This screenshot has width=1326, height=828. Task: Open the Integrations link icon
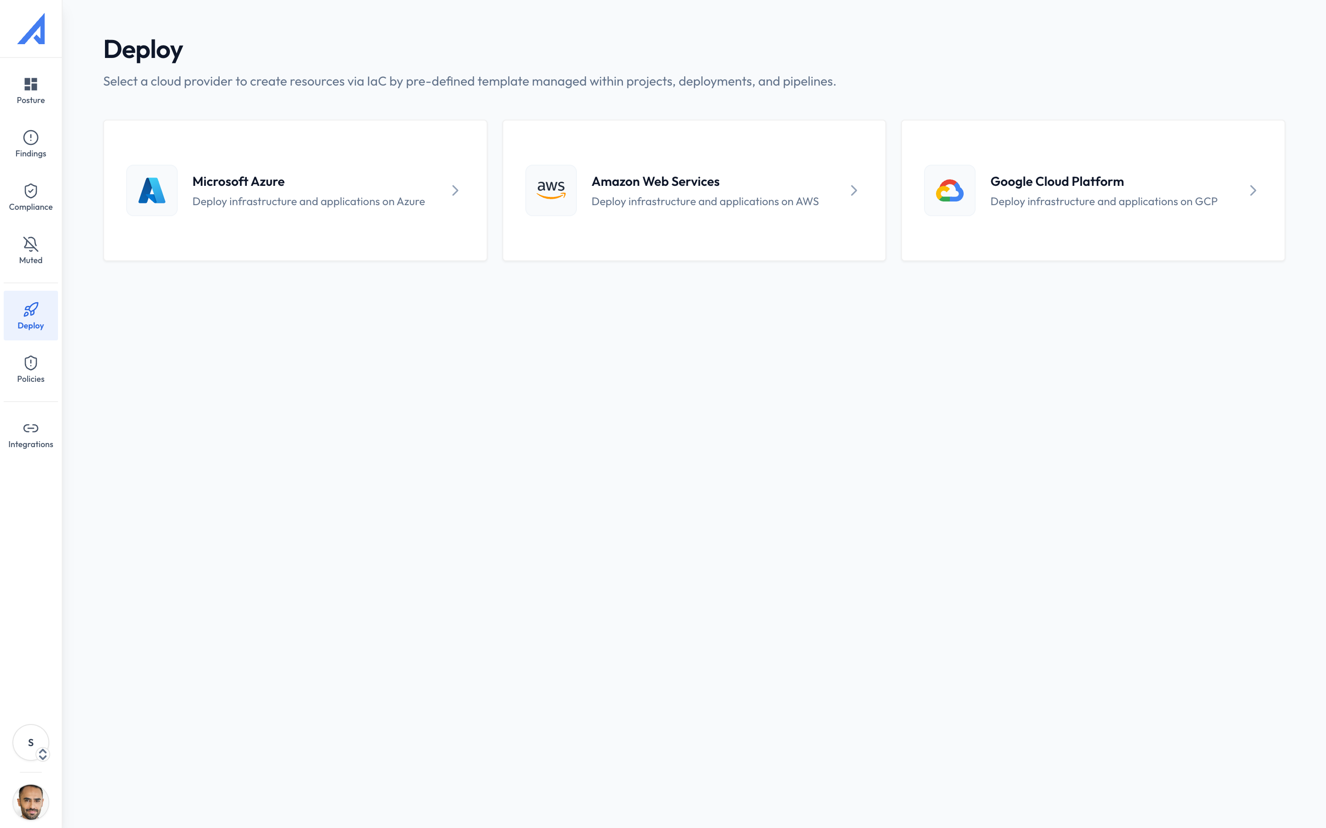tap(31, 428)
